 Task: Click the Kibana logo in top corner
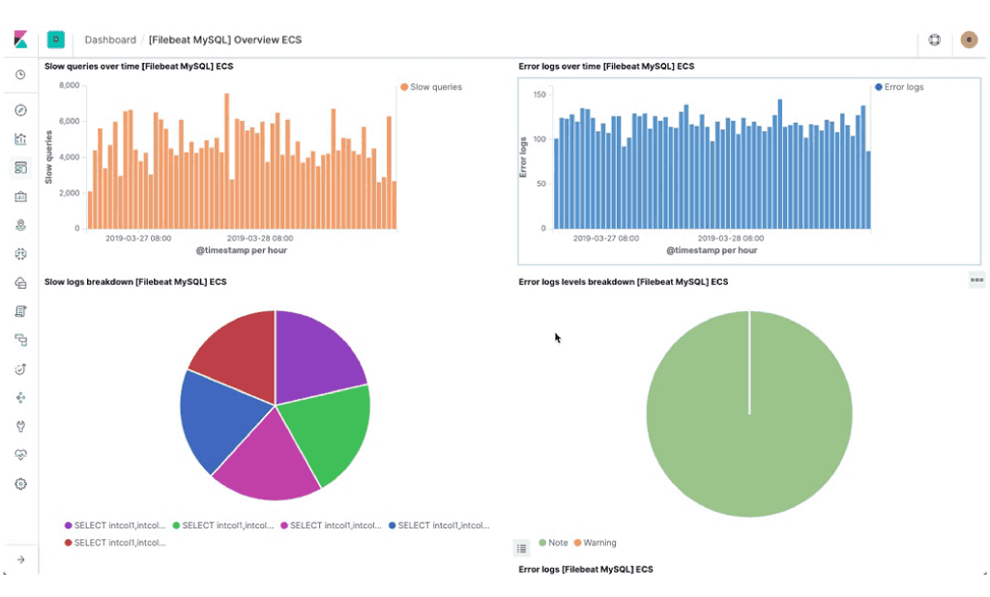pyautogui.click(x=21, y=40)
